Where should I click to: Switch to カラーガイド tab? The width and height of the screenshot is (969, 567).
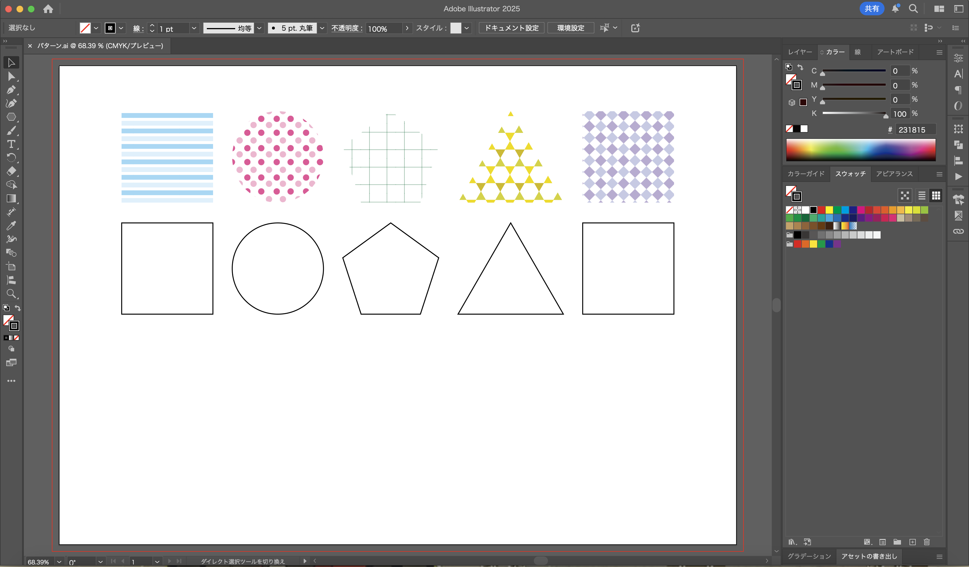(x=806, y=174)
